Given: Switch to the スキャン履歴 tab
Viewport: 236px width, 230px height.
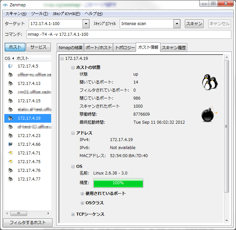Looking at the screenshot, I should (174, 47).
